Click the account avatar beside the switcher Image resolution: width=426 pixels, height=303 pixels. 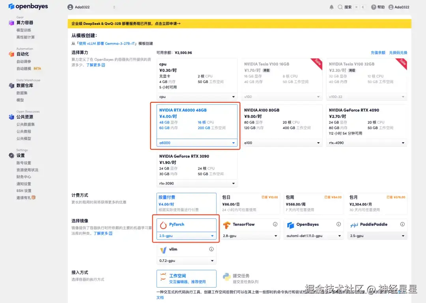coord(70,7)
